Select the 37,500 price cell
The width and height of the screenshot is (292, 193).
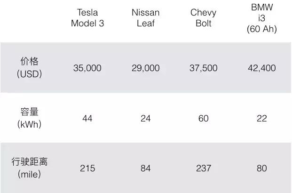pos(203,68)
